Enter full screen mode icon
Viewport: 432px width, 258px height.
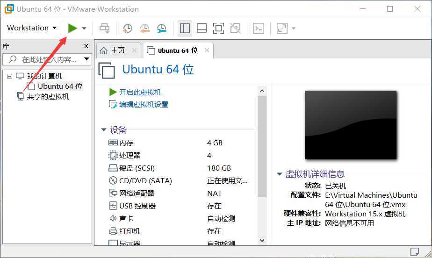tap(218, 28)
